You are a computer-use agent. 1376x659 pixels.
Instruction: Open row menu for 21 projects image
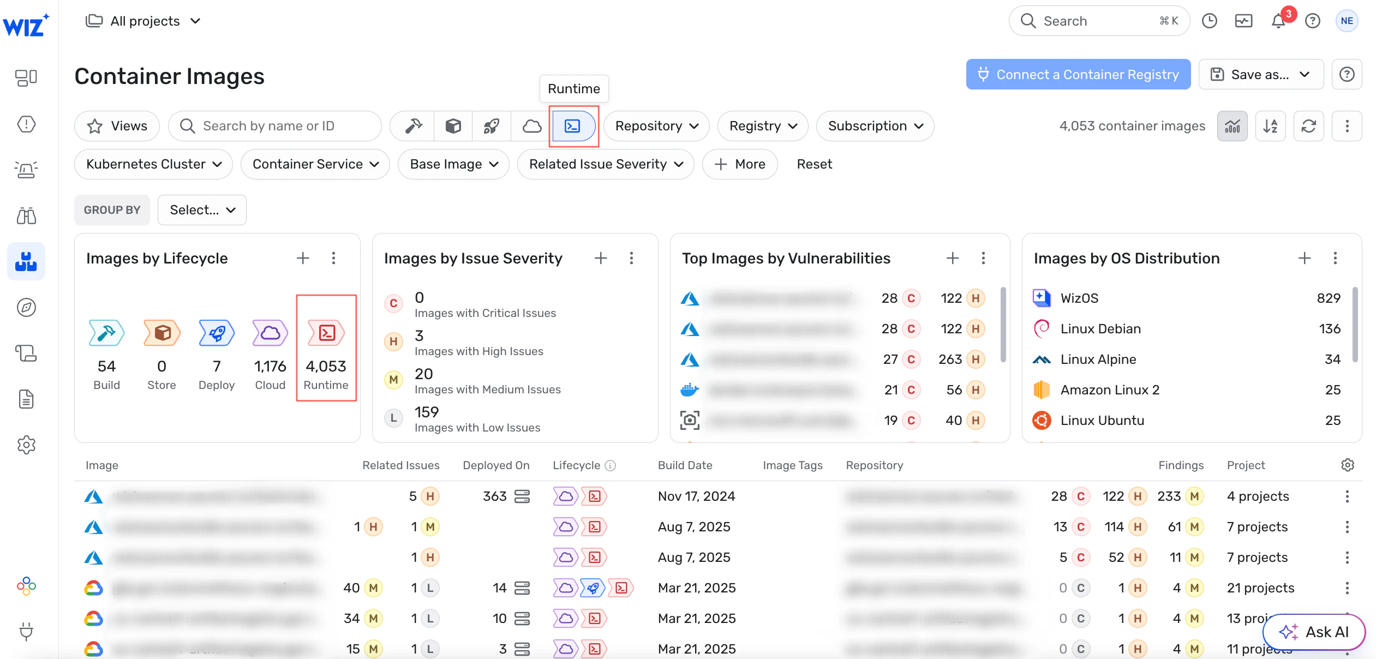(x=1347, y=588)
